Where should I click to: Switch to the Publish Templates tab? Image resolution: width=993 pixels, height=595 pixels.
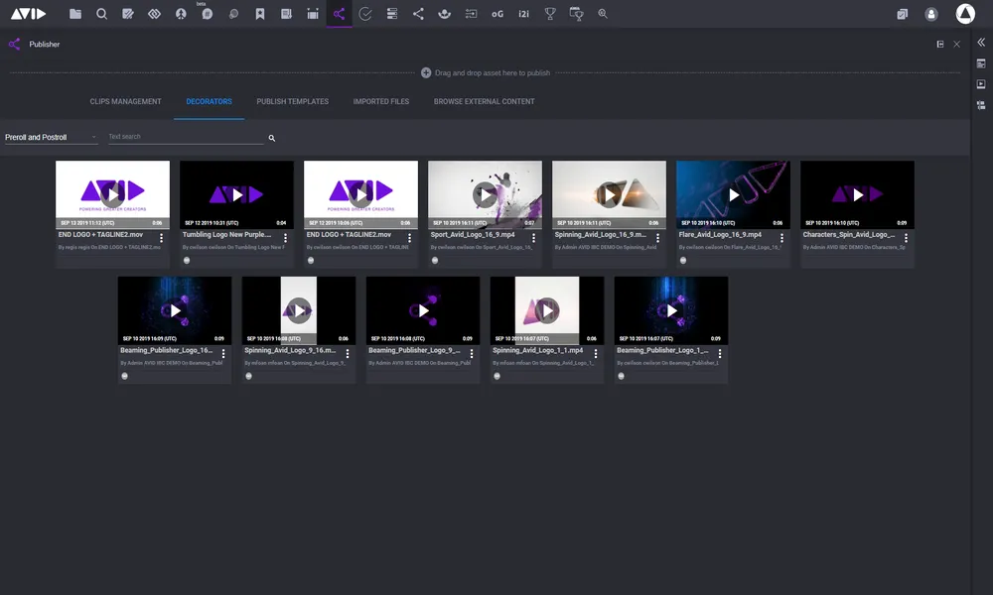click(292, 101)
